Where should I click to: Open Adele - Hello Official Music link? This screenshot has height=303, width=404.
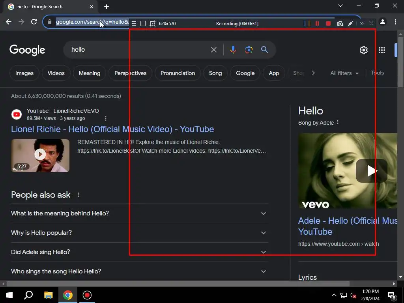coord(348,226)
